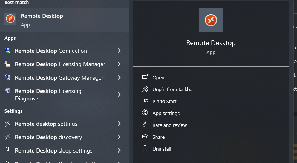Click the Apps section header
The width and height of the screenshot is (297, 163).
click(10, 38)
